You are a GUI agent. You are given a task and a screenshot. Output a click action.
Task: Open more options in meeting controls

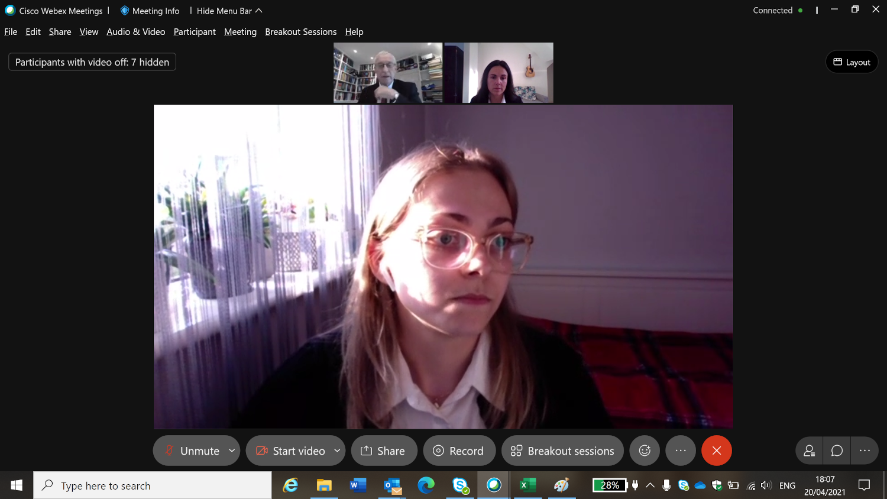point(681,451)
